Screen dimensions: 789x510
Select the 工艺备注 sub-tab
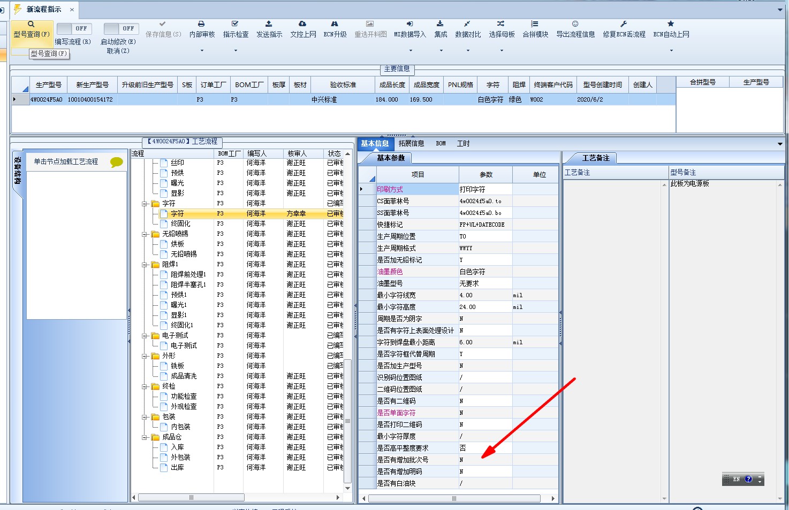(596, 158)
